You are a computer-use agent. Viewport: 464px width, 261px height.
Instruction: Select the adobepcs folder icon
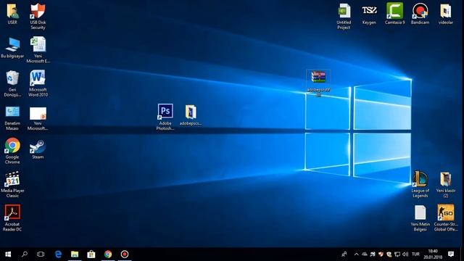pos(191,115)
